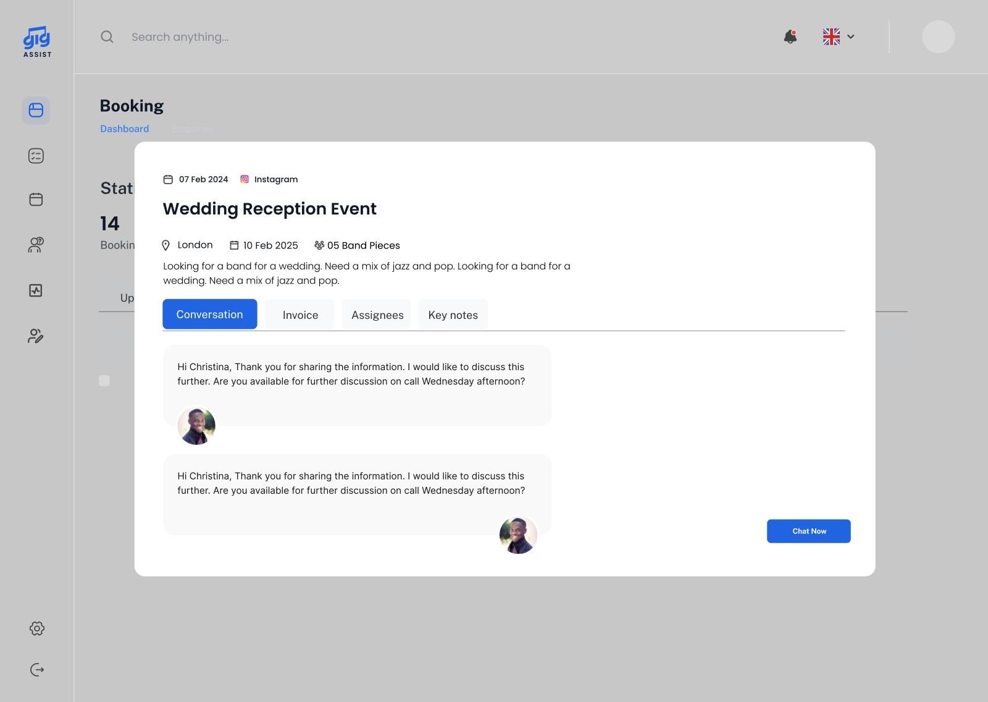This screenshot has height=702, width=988.
Task: Open the calendar sidebar icon
Action: click(x=36, y=200)
